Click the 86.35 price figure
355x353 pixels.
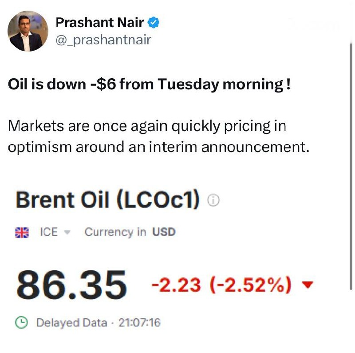coord(71,285)
